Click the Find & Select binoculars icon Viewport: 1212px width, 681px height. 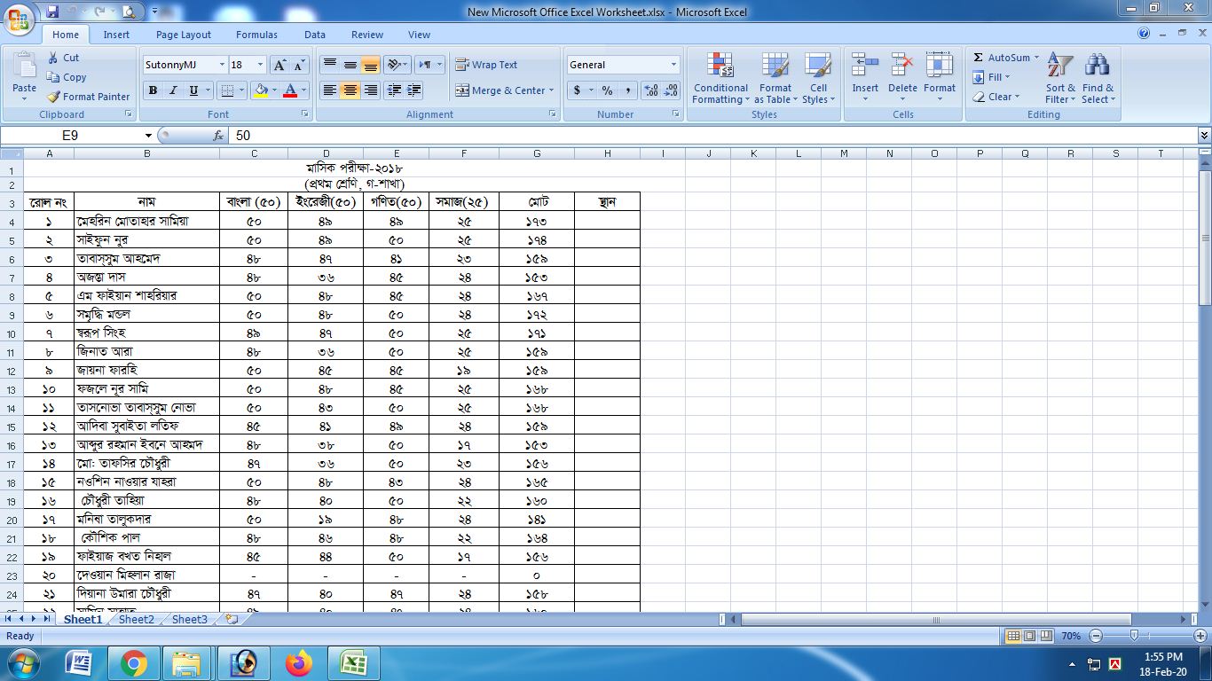tap(1098, 67)
